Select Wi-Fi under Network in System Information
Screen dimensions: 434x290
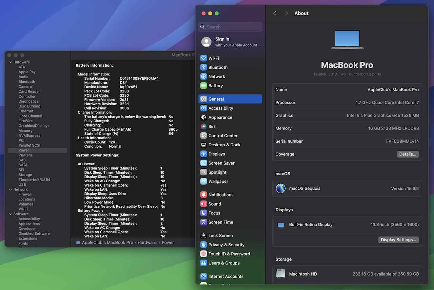coord(23,209)
